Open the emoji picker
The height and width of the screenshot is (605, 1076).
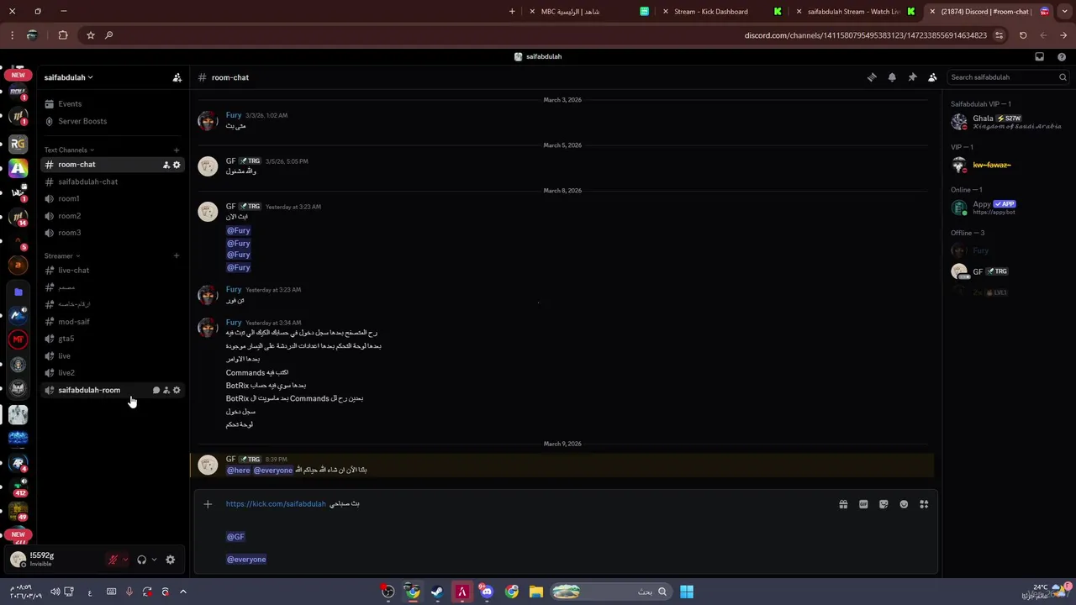(x=904, y=504)
